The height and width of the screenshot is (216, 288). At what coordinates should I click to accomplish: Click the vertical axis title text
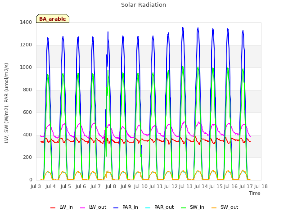pyautogui.click(x=7, y=103)
